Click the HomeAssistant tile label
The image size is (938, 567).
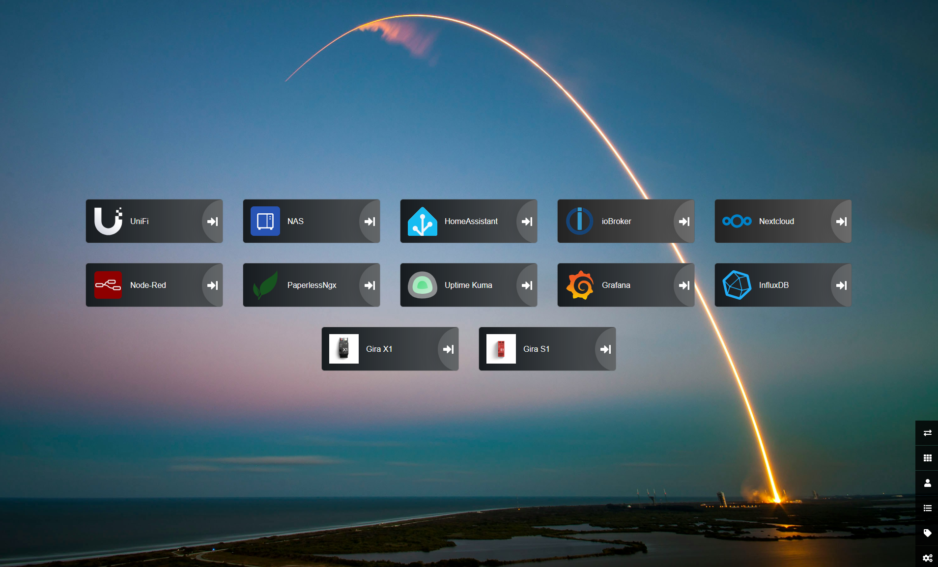point(471,221)
